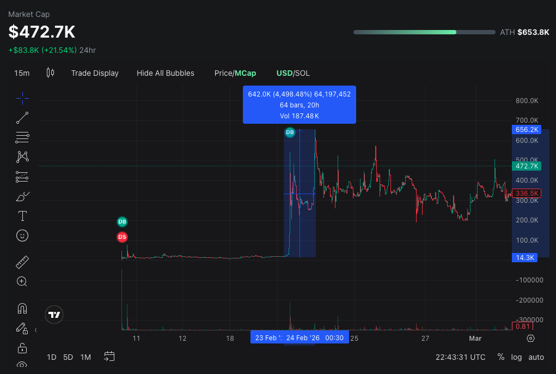The image size is (556, 374).
Task: Activate the zoom in tool
Action: tap(22, 282)
